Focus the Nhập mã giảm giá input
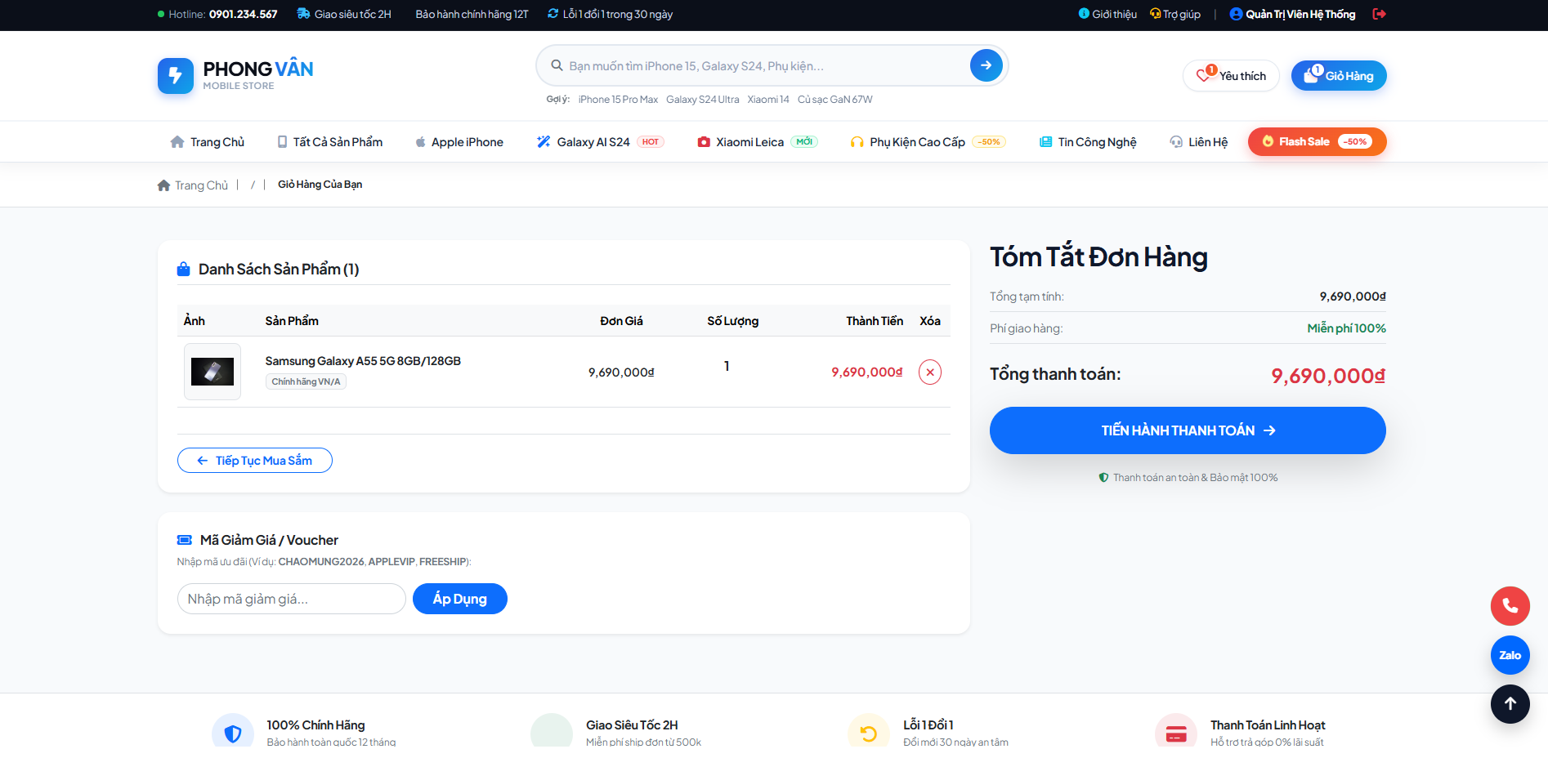Image resolution: width=1548 pixels, height=758 pixels. [x=292, y=599]
